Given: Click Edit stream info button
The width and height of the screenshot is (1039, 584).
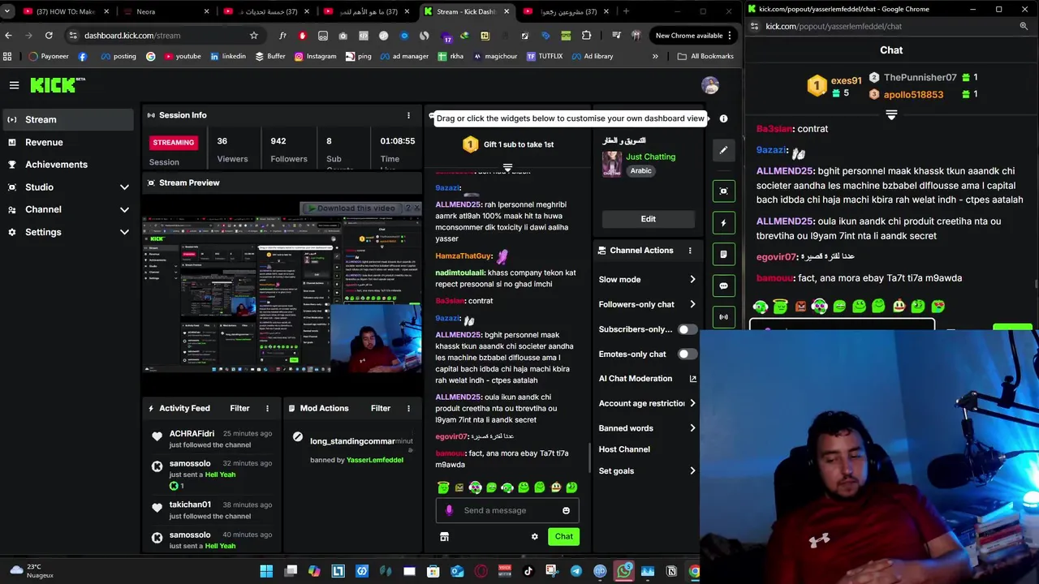Looking at the screenshot, I should 648,219.
